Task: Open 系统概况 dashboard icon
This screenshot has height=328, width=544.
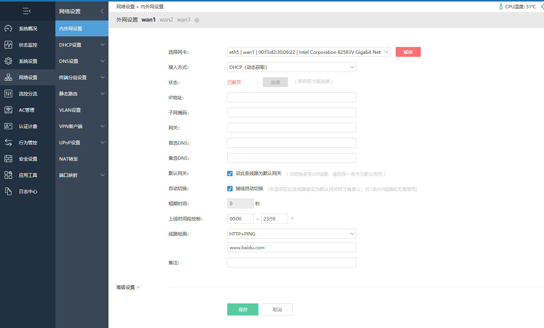Action: coord(8,29)
